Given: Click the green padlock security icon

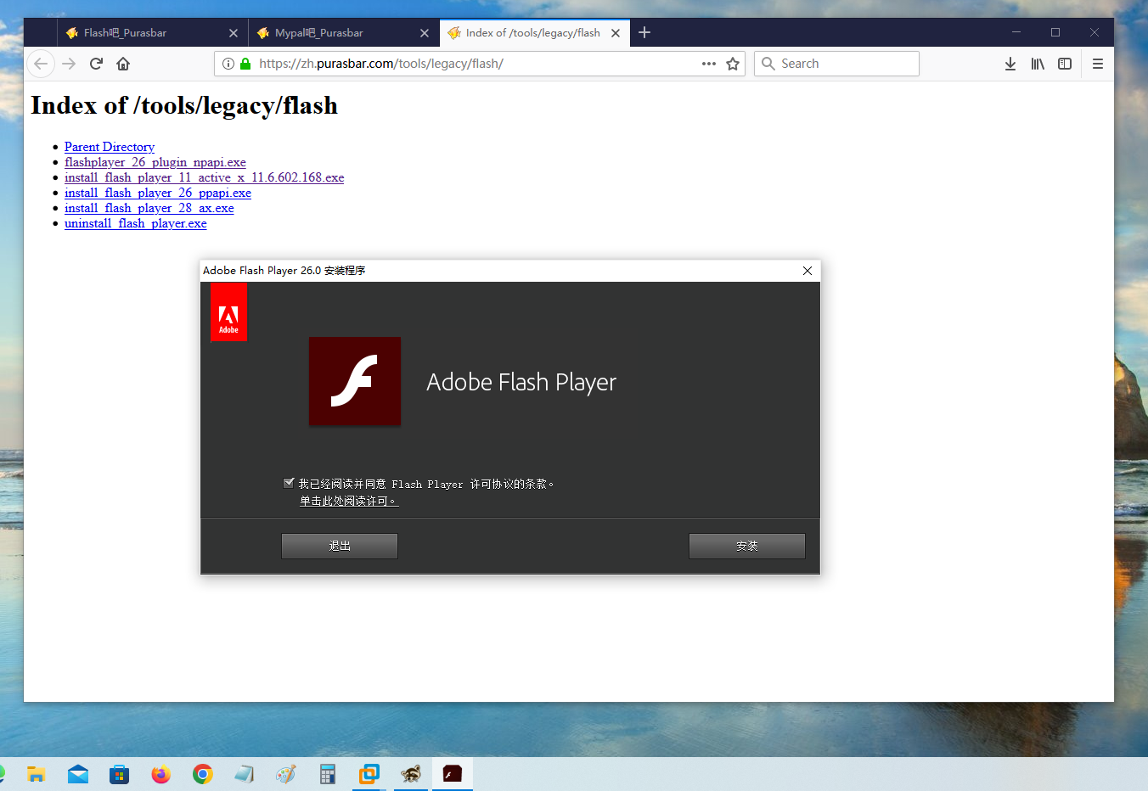Looking at the screenshot, I should coord(245,64).
